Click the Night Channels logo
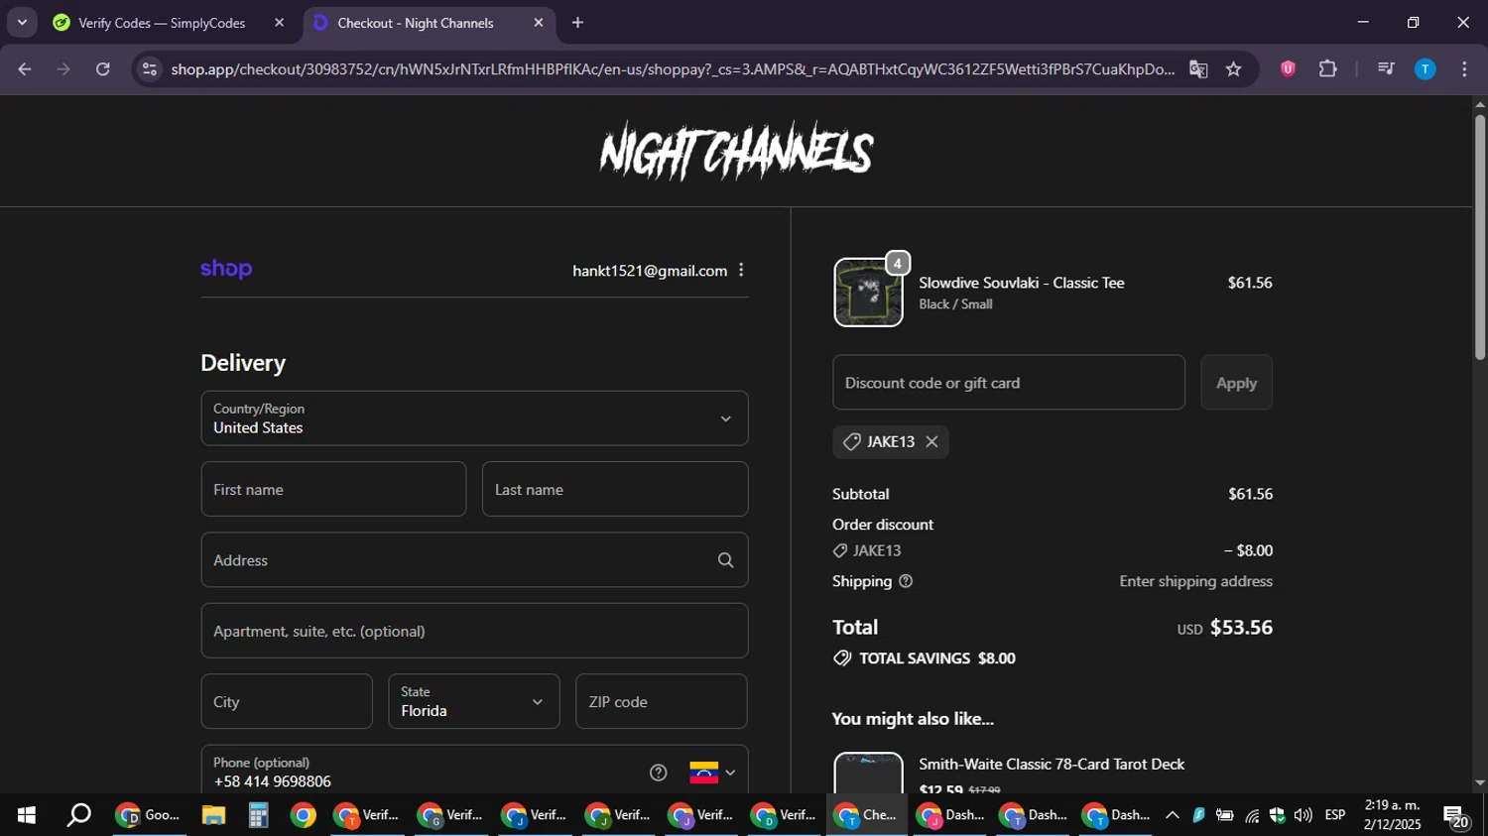This screenshot has width=1488, height=836. pos(736,152)
